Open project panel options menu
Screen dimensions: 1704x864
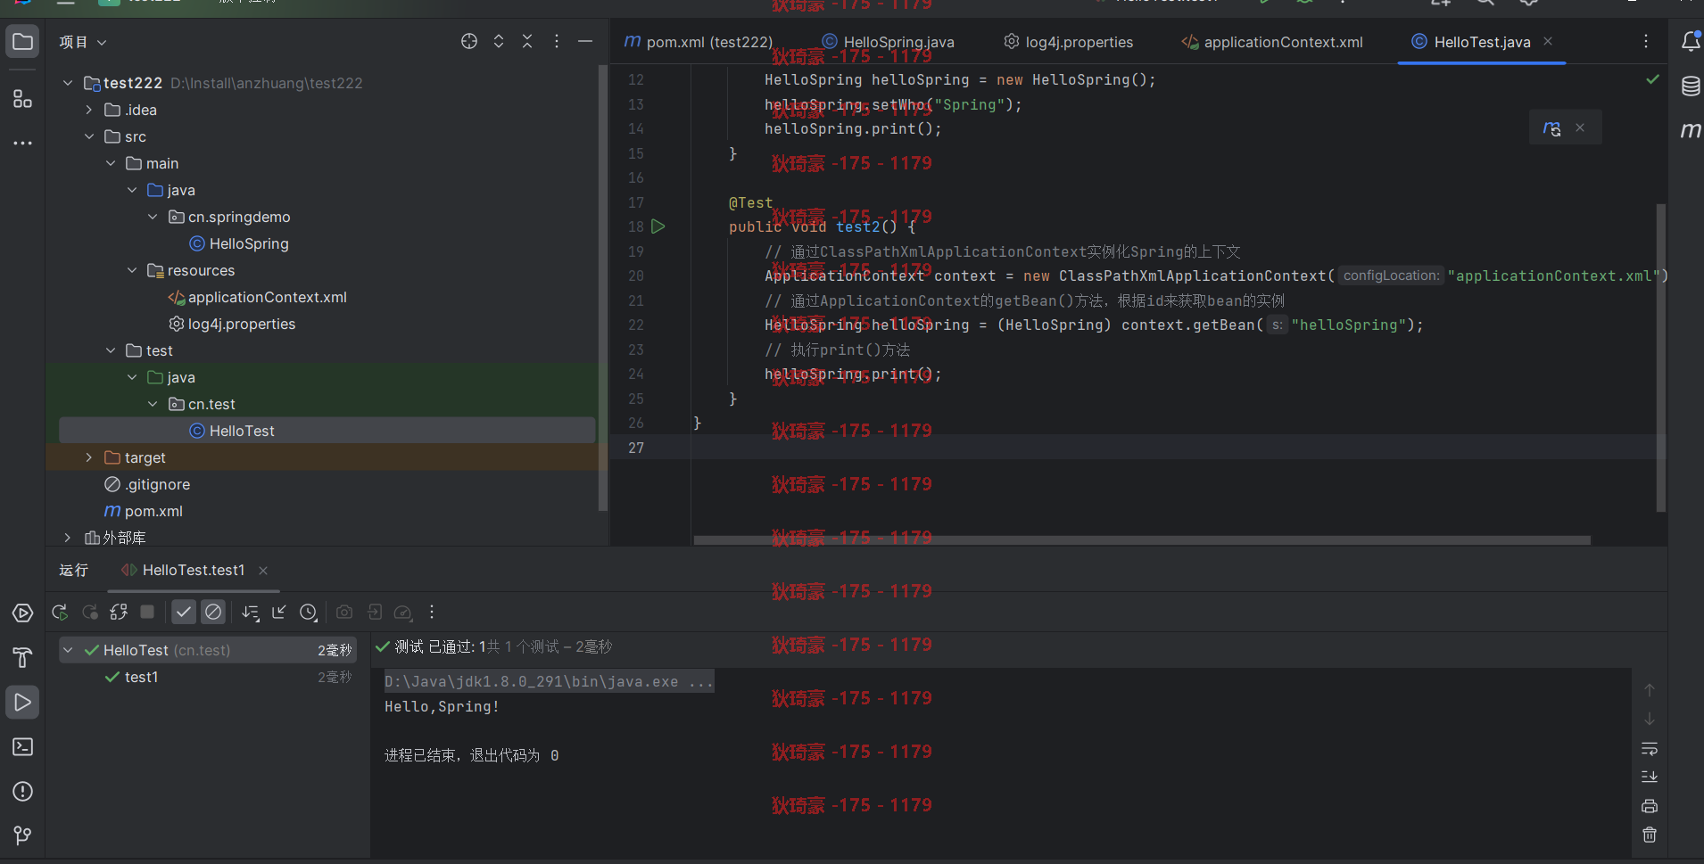coord(557,41)
